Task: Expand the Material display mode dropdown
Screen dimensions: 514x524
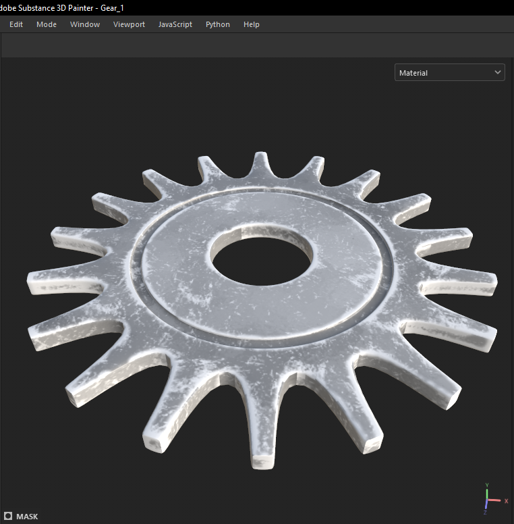Action: click(450, 72)
